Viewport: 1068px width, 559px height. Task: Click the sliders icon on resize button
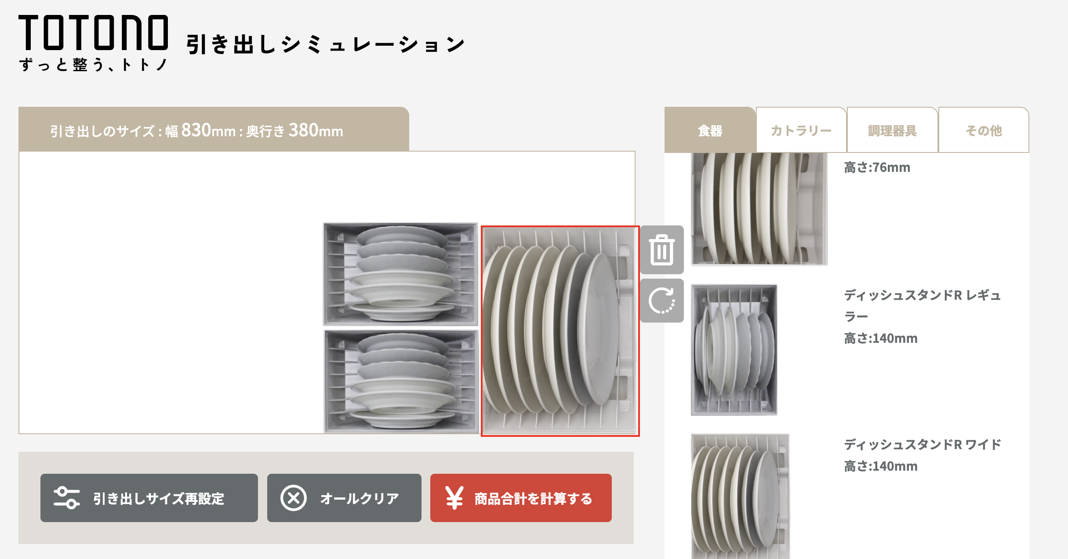tap(66, 498)
